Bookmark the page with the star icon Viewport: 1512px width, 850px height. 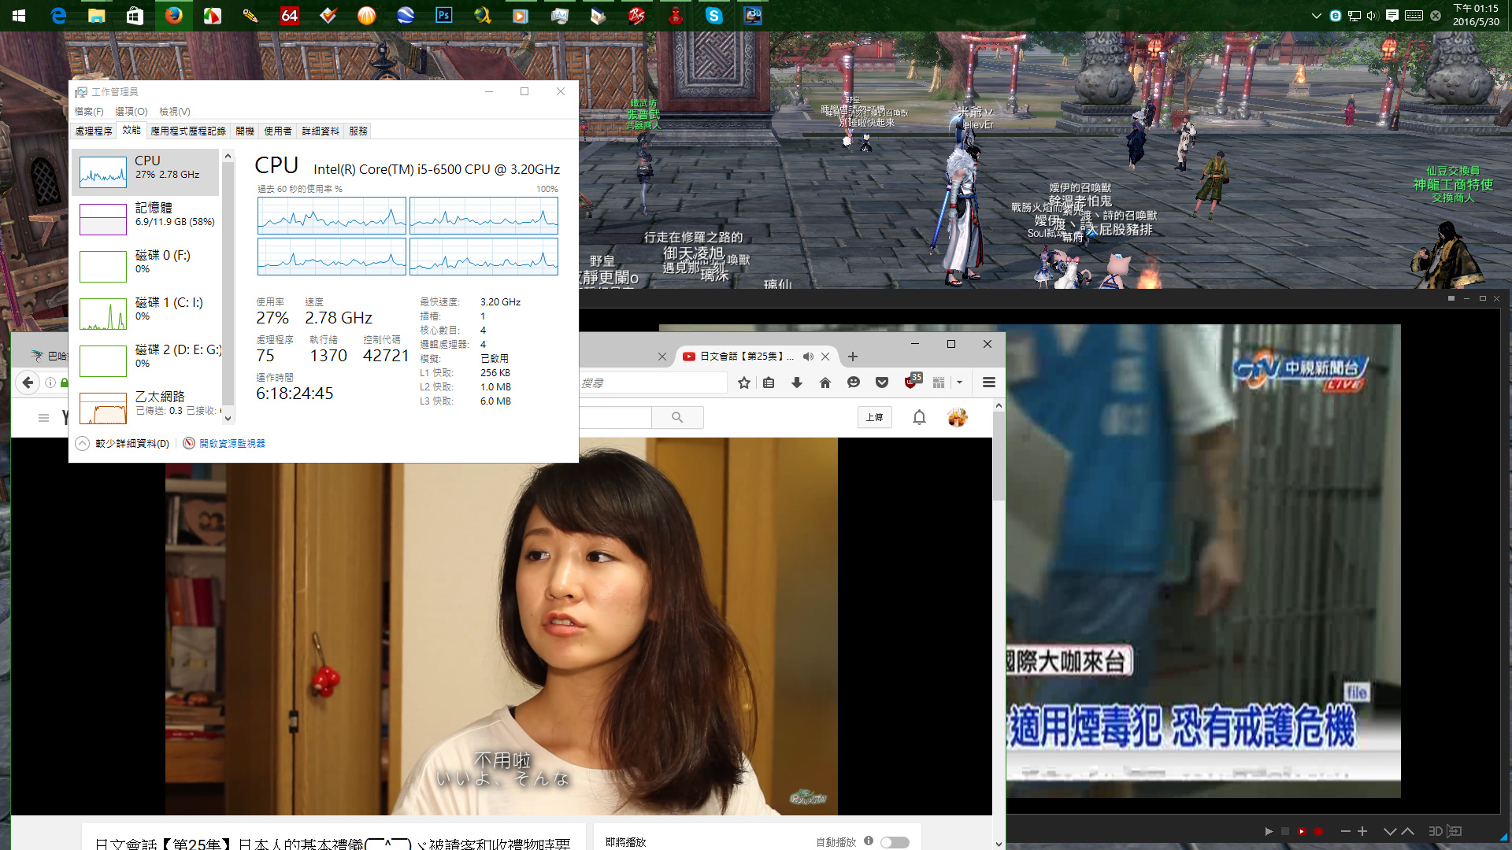pos(743,382)
